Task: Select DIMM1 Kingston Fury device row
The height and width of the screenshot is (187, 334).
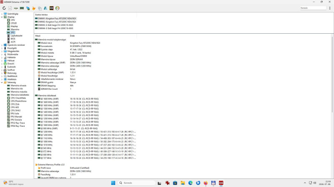Action: click(x=57, y=18)
